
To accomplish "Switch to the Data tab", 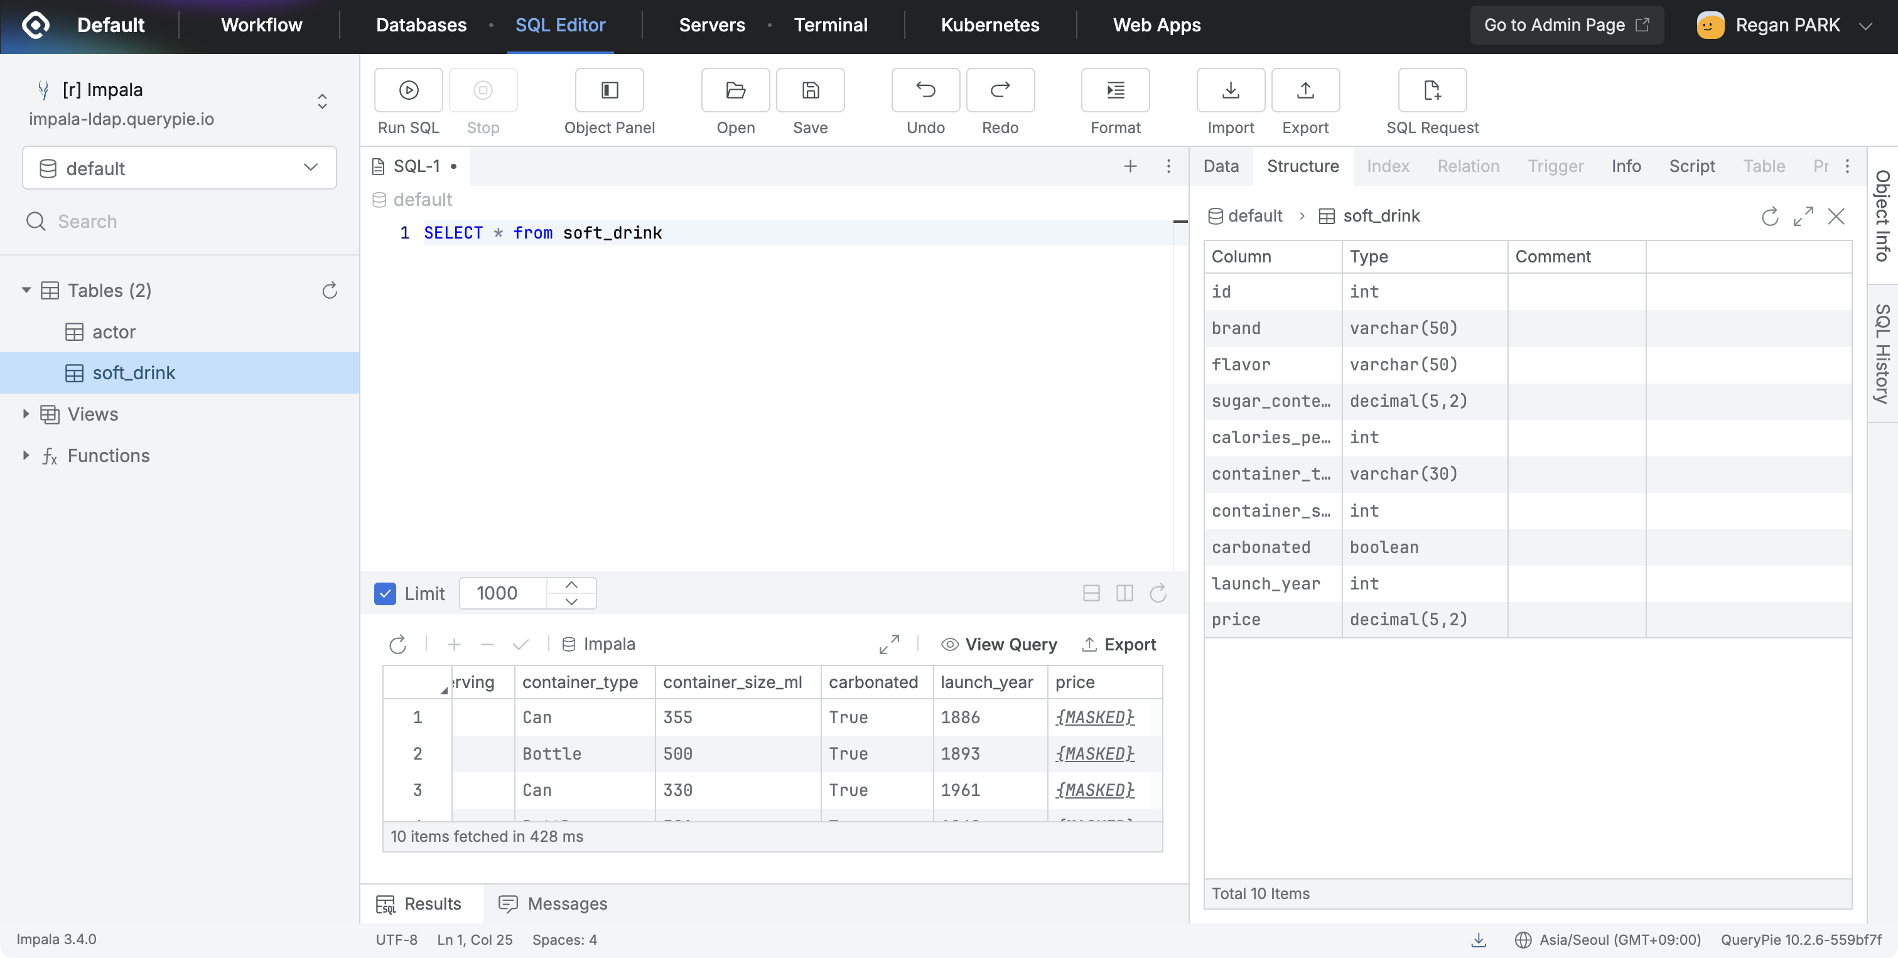I will (x=1220, y=166).
